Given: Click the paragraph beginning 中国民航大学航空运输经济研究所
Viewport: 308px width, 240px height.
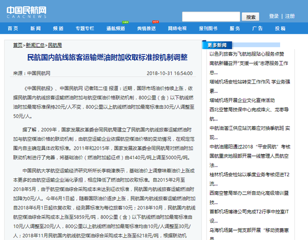Looking at the screenshot, I should point(104,203).
